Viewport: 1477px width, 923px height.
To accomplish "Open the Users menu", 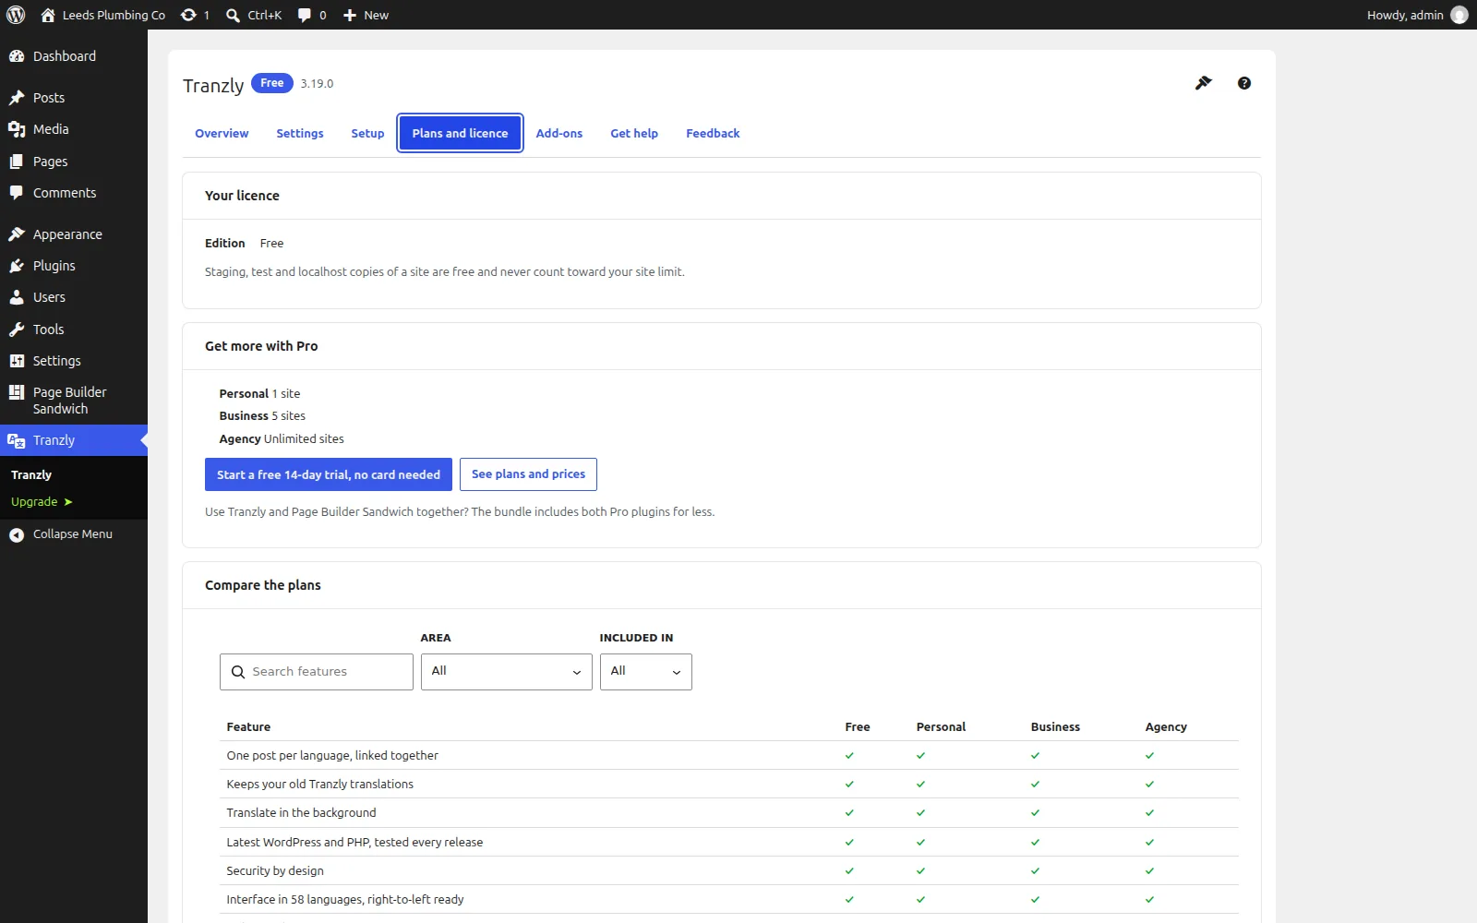I will (x=74, y=297).
